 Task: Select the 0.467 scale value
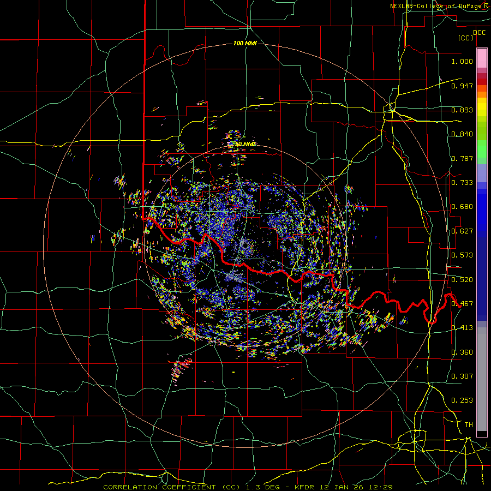tap(462, 304)
